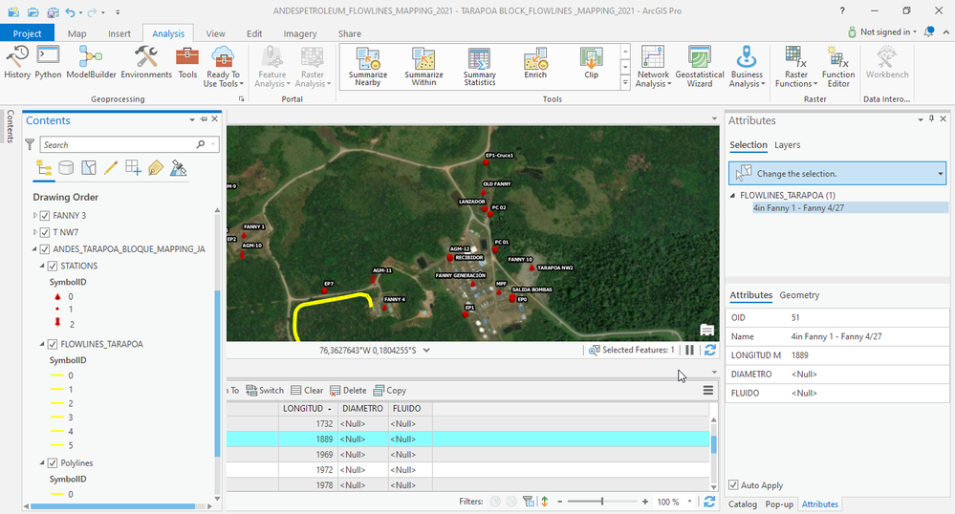Uncheck the STATIONS layer visibility
Screen dimensions: 955x514
click(53, 267)
